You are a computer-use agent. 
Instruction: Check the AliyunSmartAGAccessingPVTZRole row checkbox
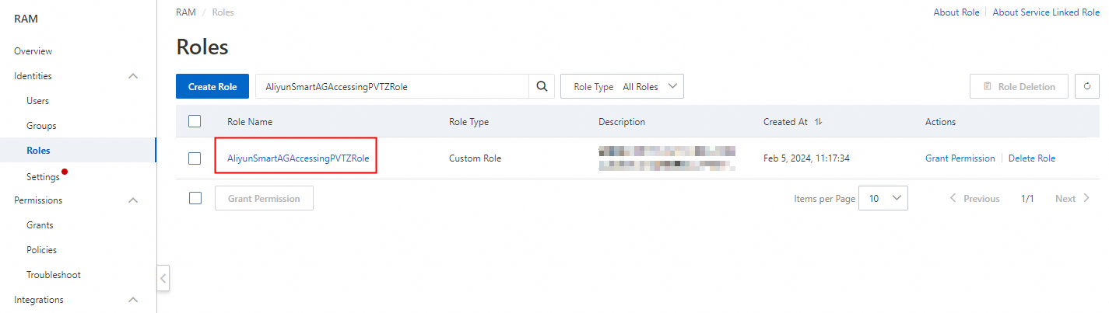[x=195, y=158]
